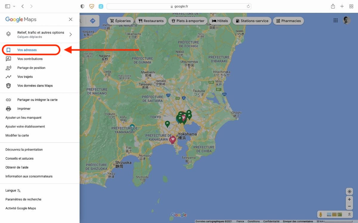Click Modifier la carte
Viewport: 358px width, 223px height.
pos(17,136)
